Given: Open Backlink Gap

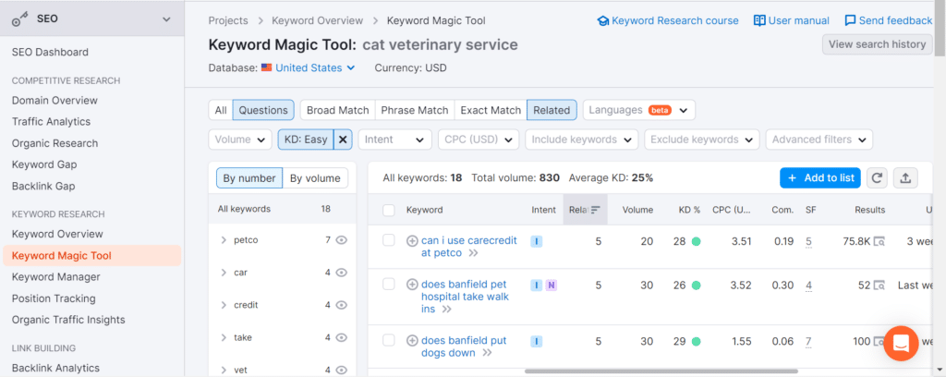Looking at the screenshot, I should (x=43, y=186).
